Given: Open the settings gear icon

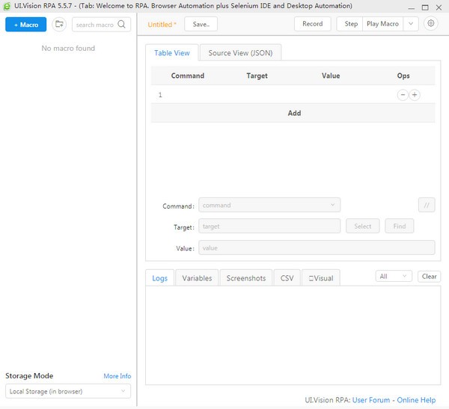Looking at the screenshot, I should [x=431, y=23].
